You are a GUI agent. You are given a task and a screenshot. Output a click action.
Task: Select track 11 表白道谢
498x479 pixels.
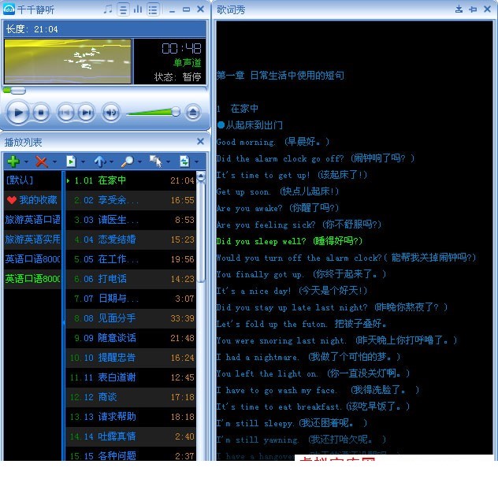point(131,377)
